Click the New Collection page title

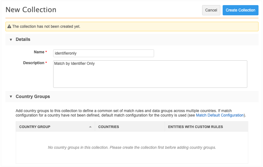[31, 10]
